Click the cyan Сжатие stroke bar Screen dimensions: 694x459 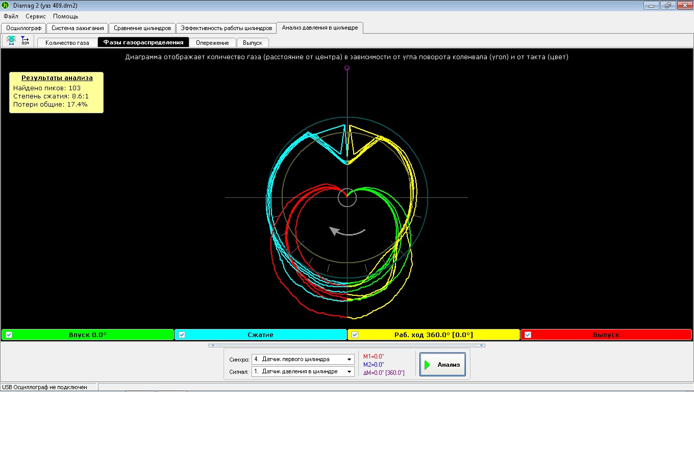[x=261, y=335]
